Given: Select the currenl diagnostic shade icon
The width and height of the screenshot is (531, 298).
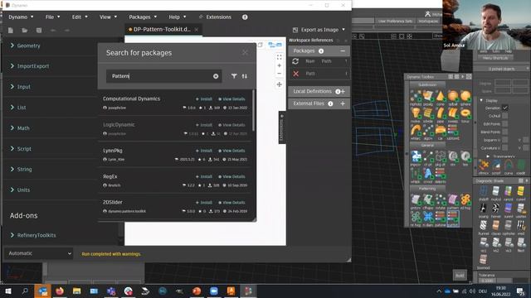Looking at the screenshot, I should click(521, 191).
